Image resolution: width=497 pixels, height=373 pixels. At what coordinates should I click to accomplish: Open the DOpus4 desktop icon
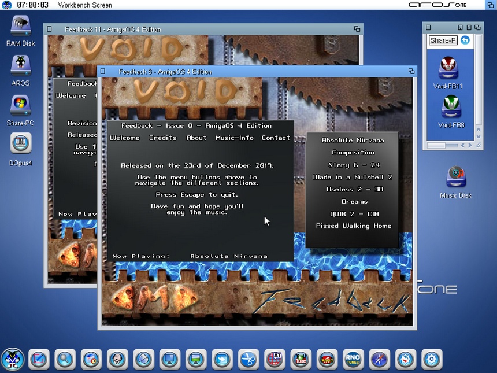tap(21, 143)
